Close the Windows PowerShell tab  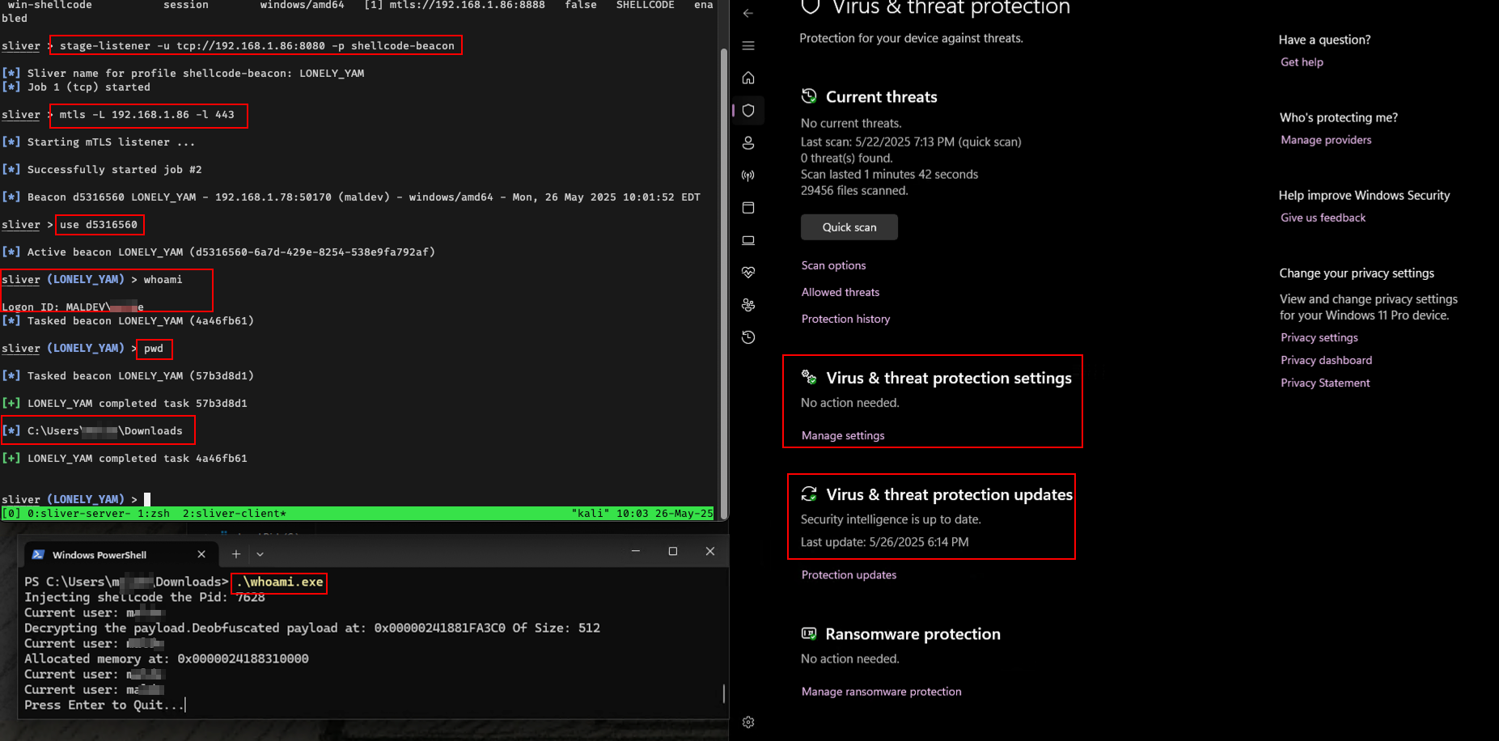[201, 554]
